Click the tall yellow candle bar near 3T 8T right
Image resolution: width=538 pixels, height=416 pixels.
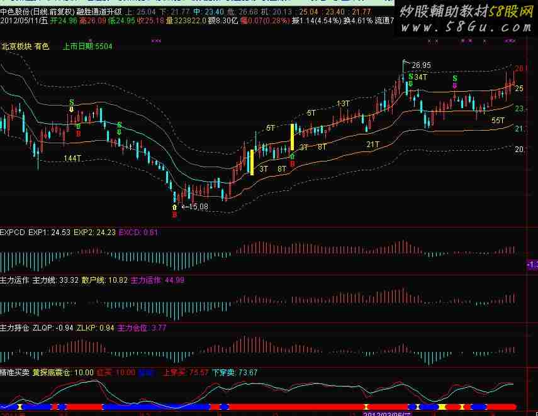click(x=293, y=137)
